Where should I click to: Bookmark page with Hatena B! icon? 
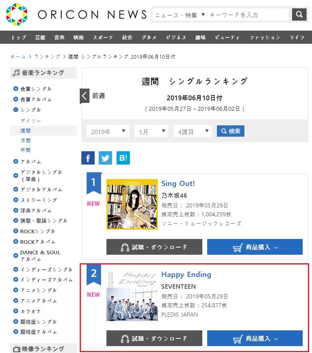click(x=123, y=158)
